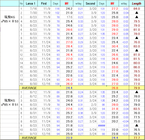
Task: Click the First column header
Action: (44, 3)
